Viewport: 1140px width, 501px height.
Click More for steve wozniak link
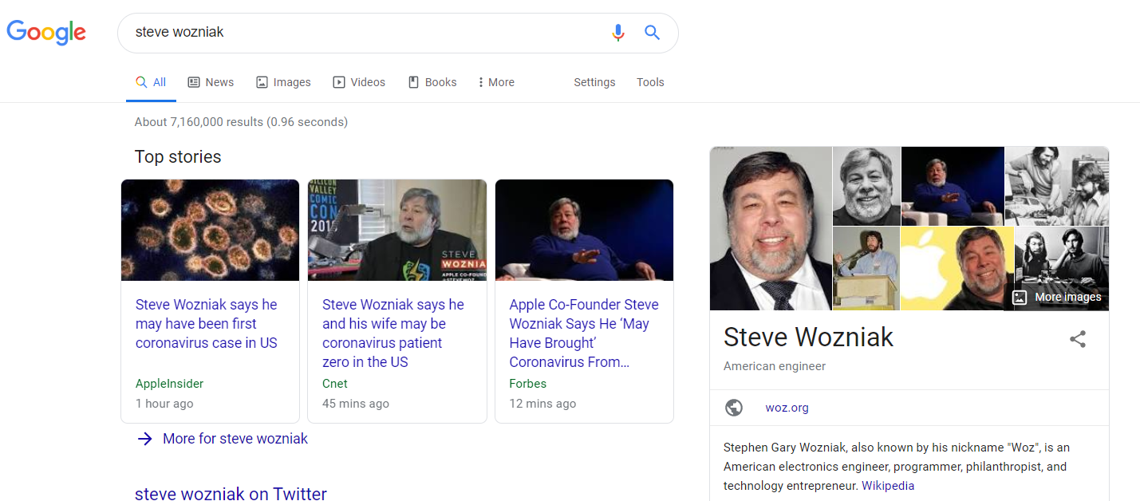235,439
